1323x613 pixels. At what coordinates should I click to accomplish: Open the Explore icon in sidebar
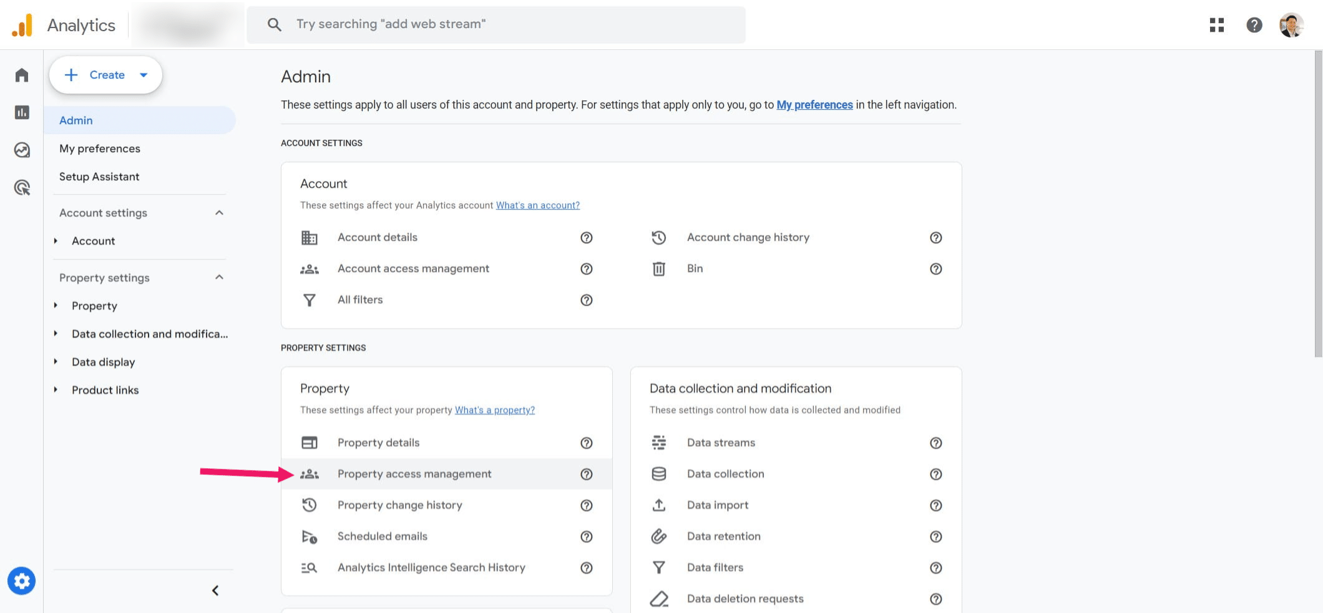click(x=22, y=150)
